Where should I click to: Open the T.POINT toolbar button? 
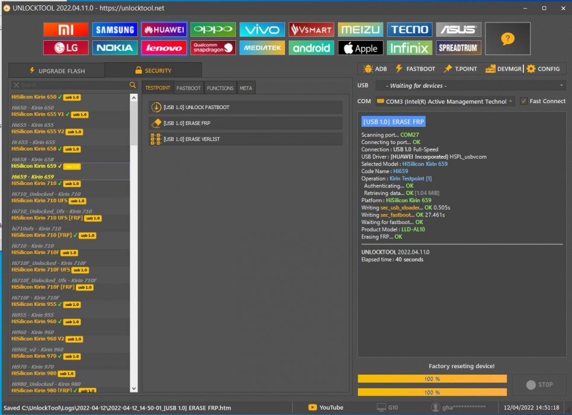pyautogui.click(x=461, y=69)
